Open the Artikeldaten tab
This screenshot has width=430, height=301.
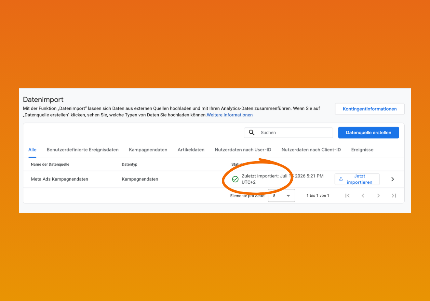(x=191, y=150)
